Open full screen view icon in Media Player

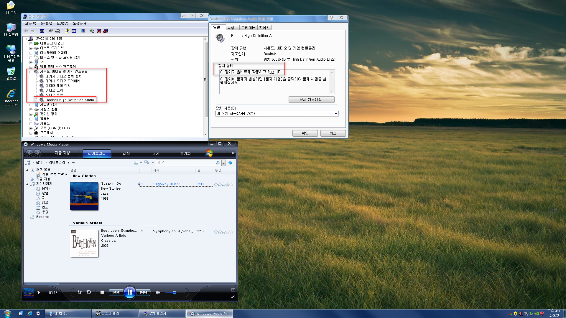click(x=233, y=290)
